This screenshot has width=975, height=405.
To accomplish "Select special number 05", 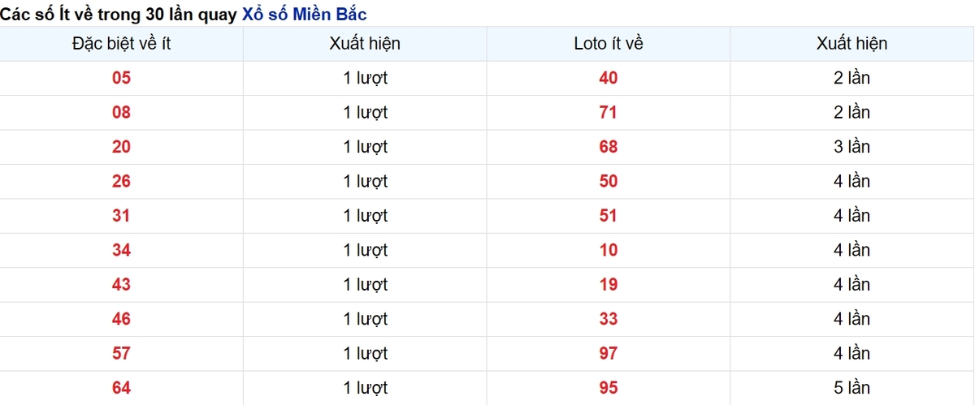I will click(121, 78).
